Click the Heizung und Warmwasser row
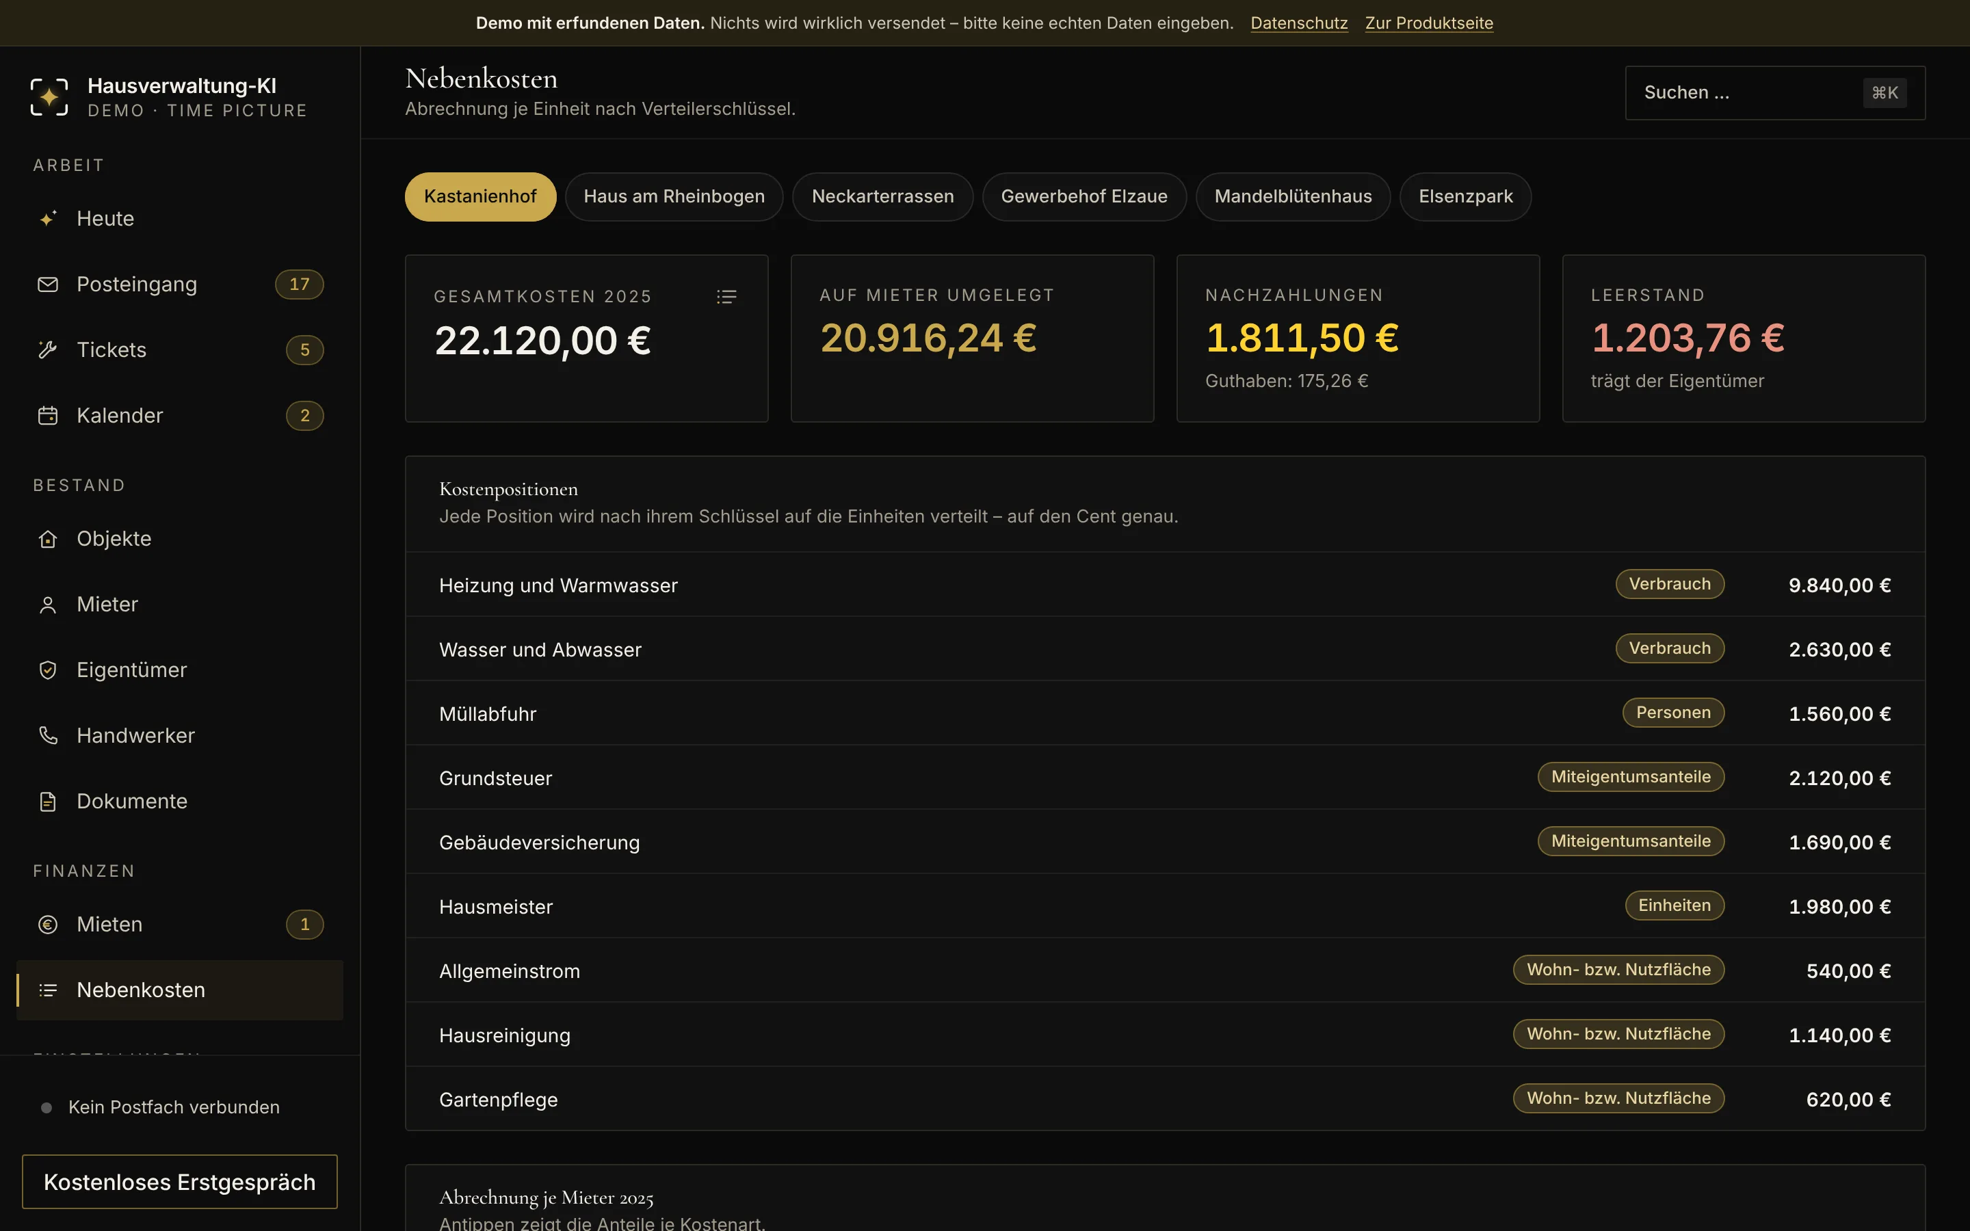Image resolution: width=1970 pixels, height=1231 pixels. point(1165,585)
